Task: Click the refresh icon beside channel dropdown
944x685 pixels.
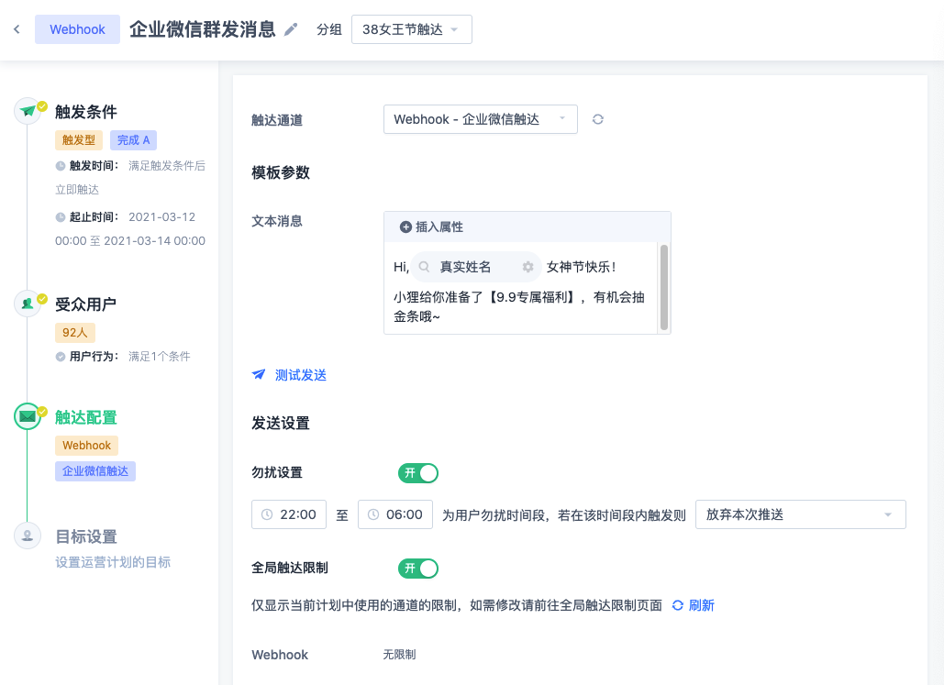Action: pos(597,119)
